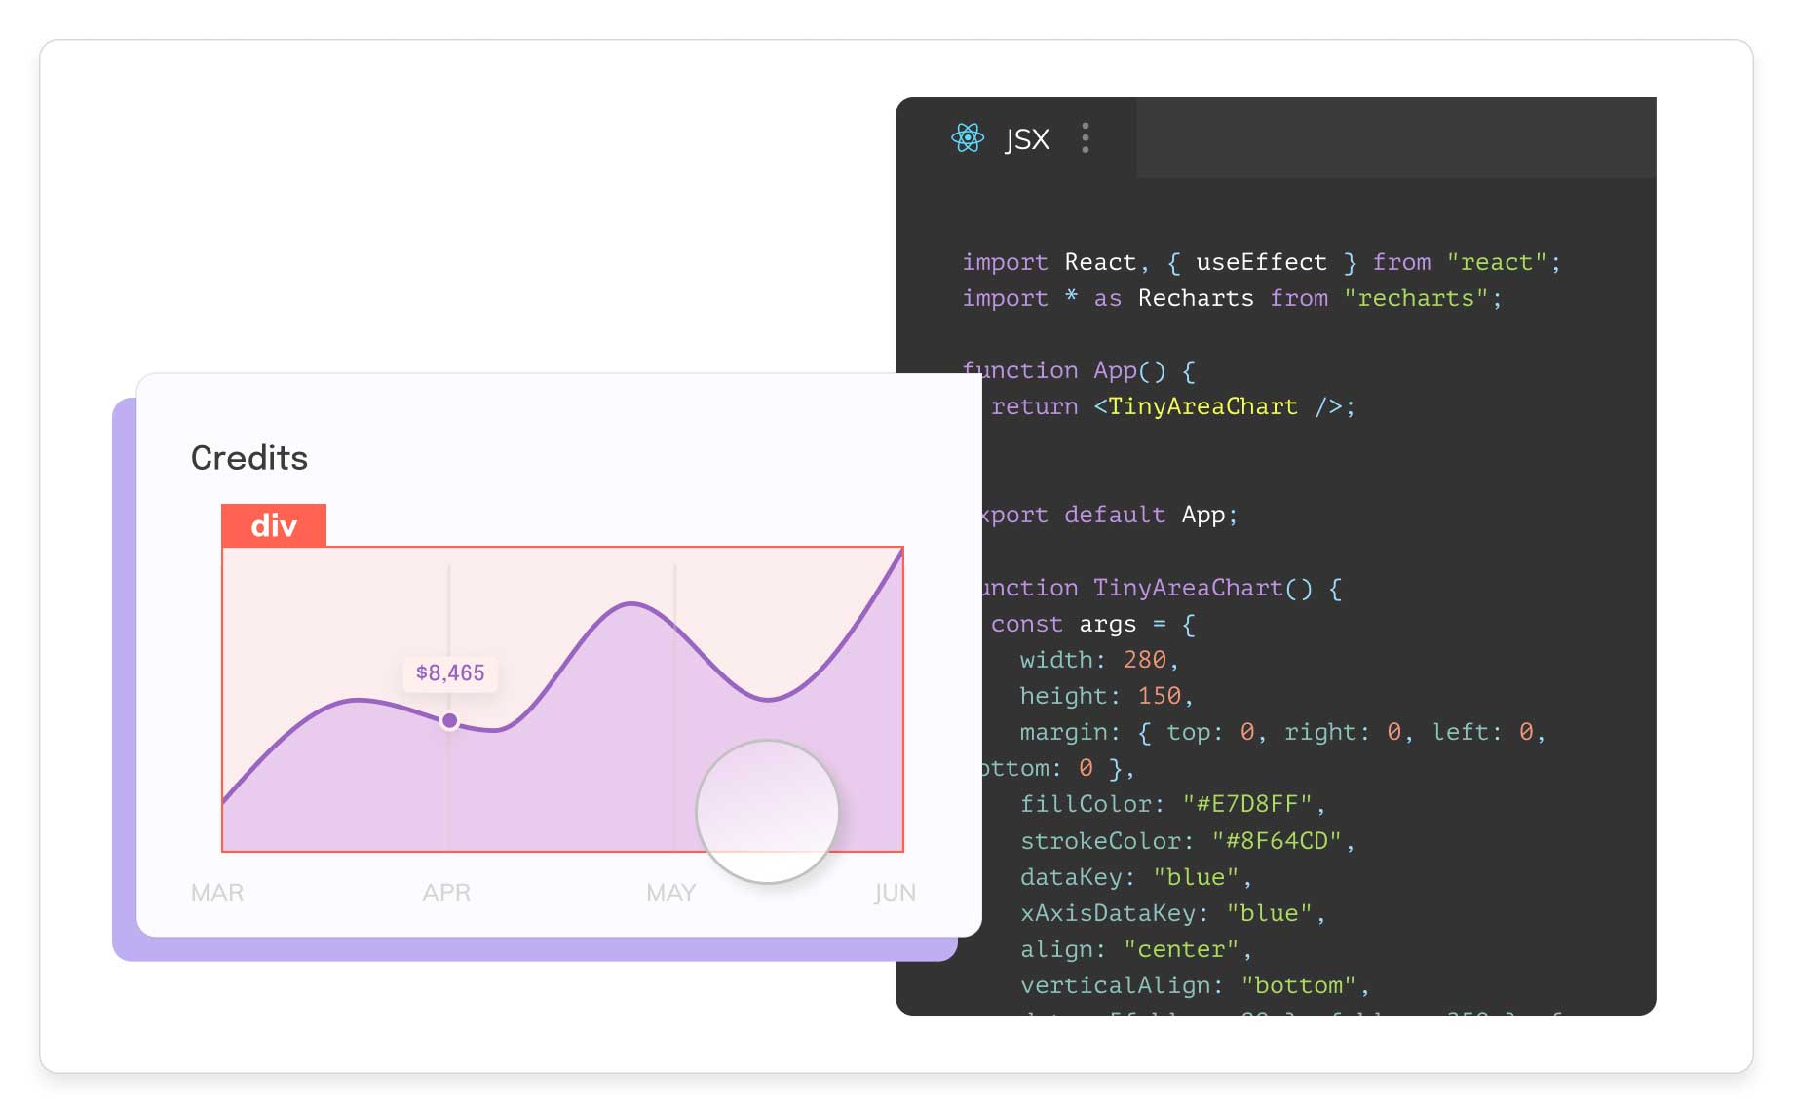Viewport: 1793px width, 1113px height.
Task: Click the height value 150 in code
Action: [x=1159, y=696]
